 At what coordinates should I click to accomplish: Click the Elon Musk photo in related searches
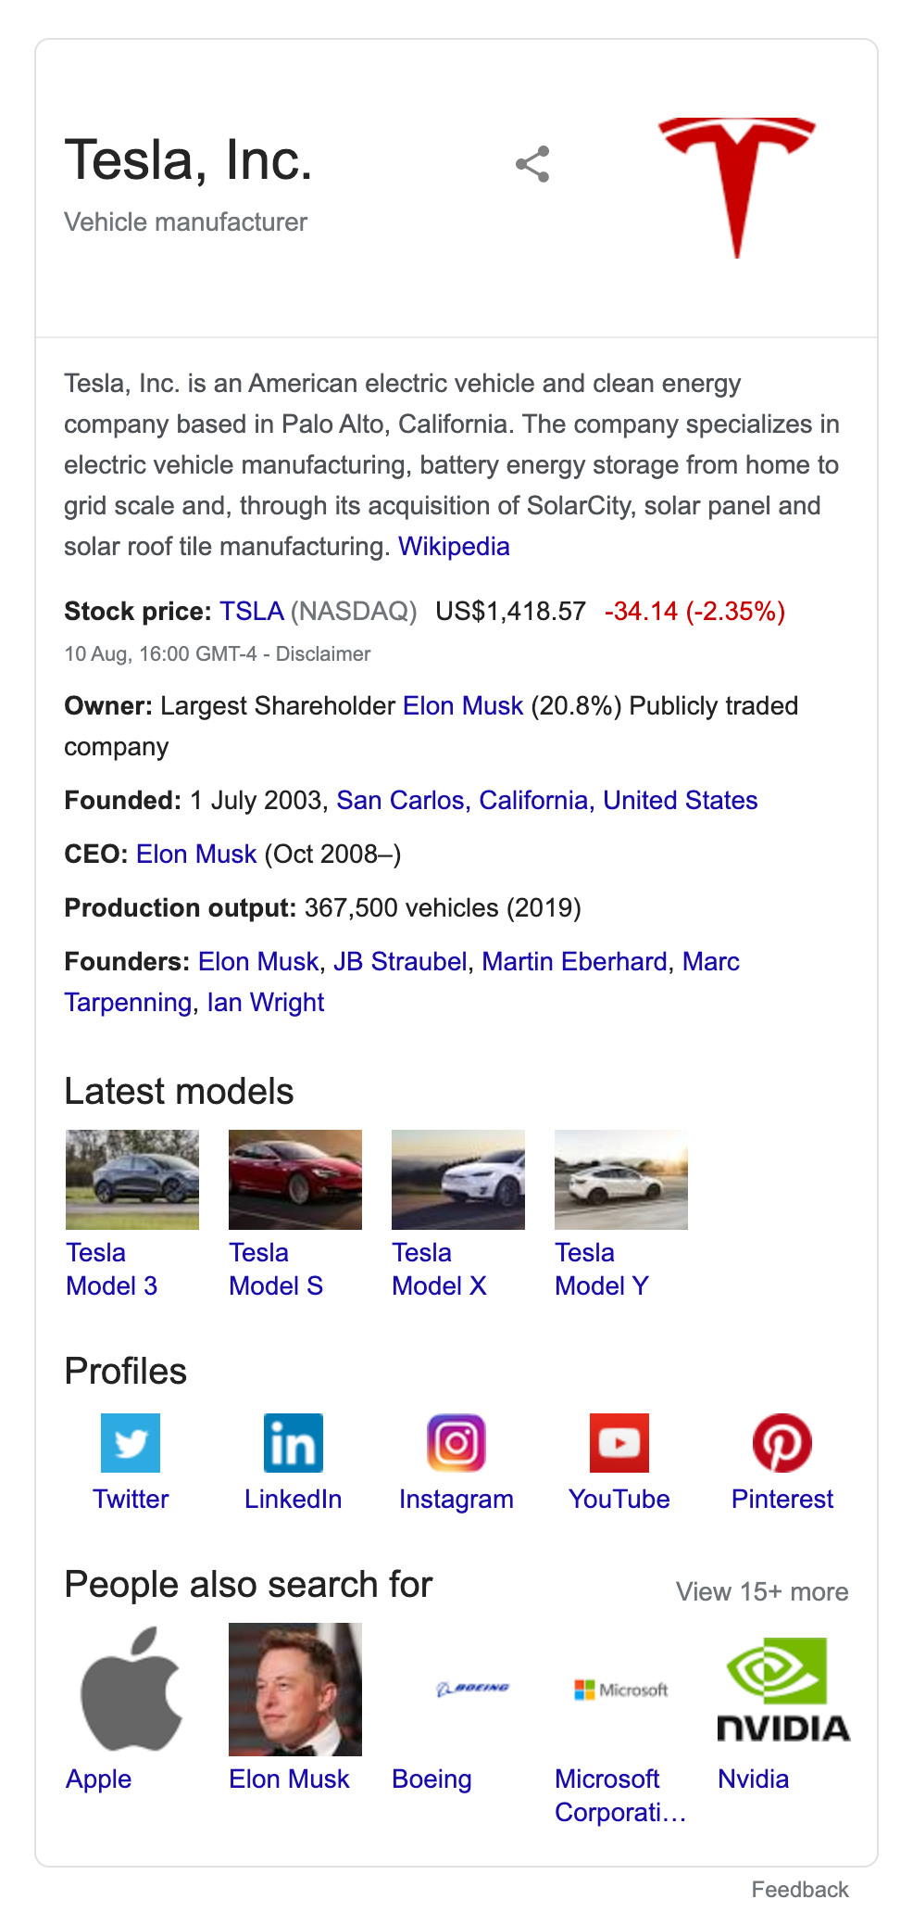point(295,1690)
